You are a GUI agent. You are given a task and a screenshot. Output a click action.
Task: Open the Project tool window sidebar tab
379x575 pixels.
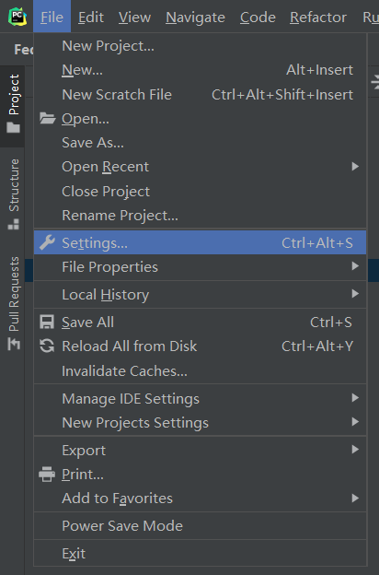coord(14,104)
